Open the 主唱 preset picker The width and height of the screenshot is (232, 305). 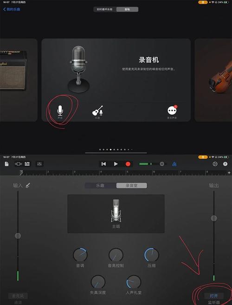click(x=116, y=214)
